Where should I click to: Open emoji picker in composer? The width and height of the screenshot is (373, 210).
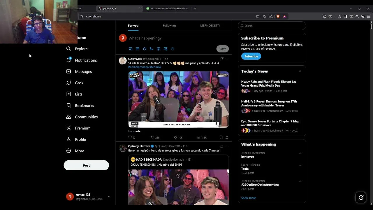[159, 49]
